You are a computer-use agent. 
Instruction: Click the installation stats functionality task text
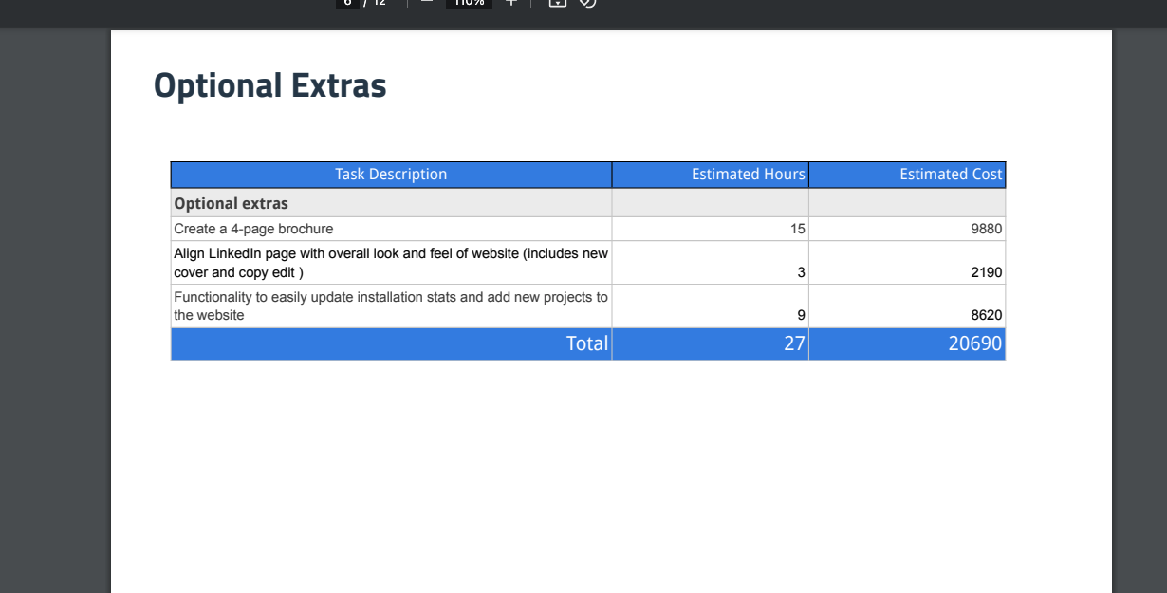[391, 306]
